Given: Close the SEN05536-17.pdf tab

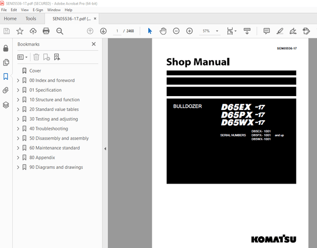Looking at the screenshot, I should click(95, 18).
